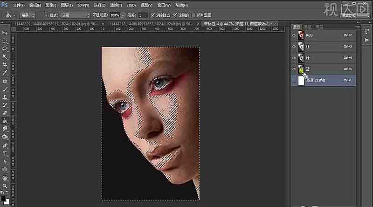The height and width of the screenshot is (207, 373).
Task: Open the Actions panel play icon
Action: (367, 40)
